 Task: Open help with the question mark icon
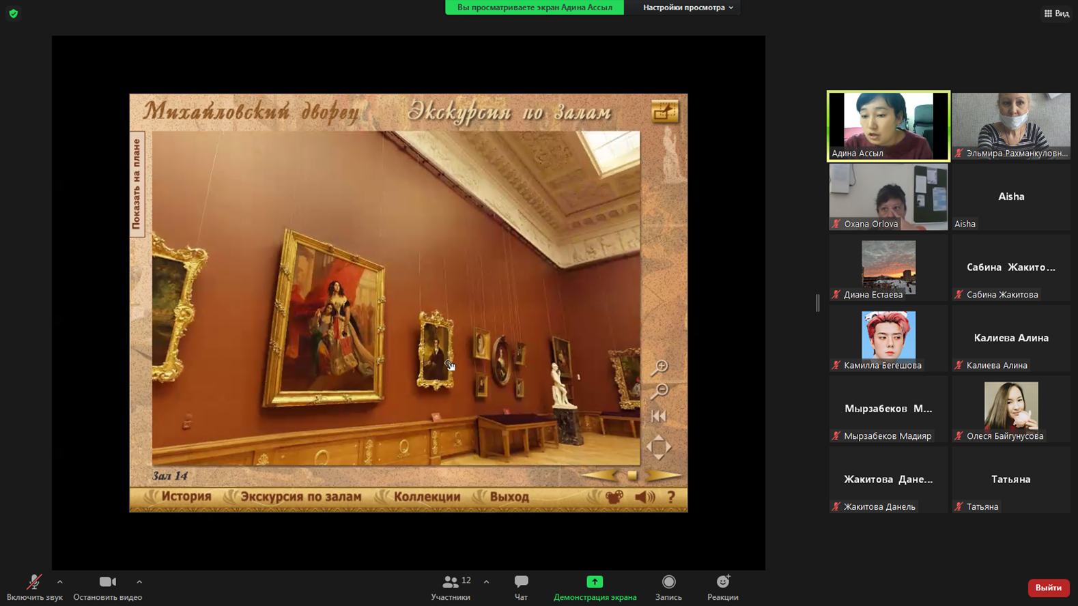click(671, 497)
